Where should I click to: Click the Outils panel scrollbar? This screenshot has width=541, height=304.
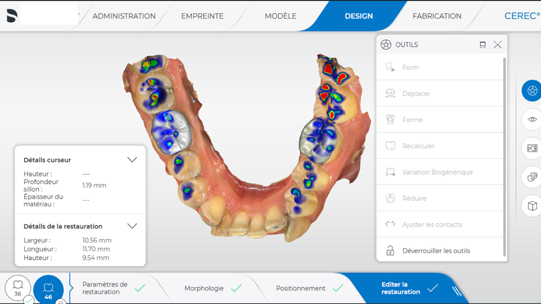505,157
